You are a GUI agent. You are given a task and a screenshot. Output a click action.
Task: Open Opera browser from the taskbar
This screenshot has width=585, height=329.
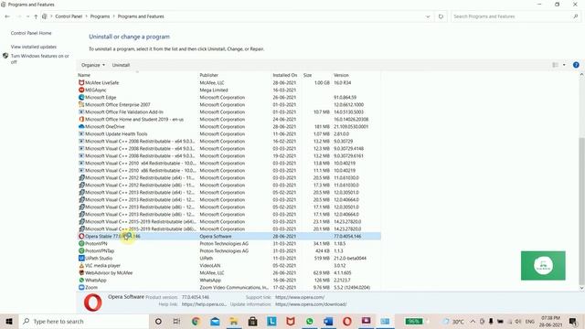click(347, 321)
